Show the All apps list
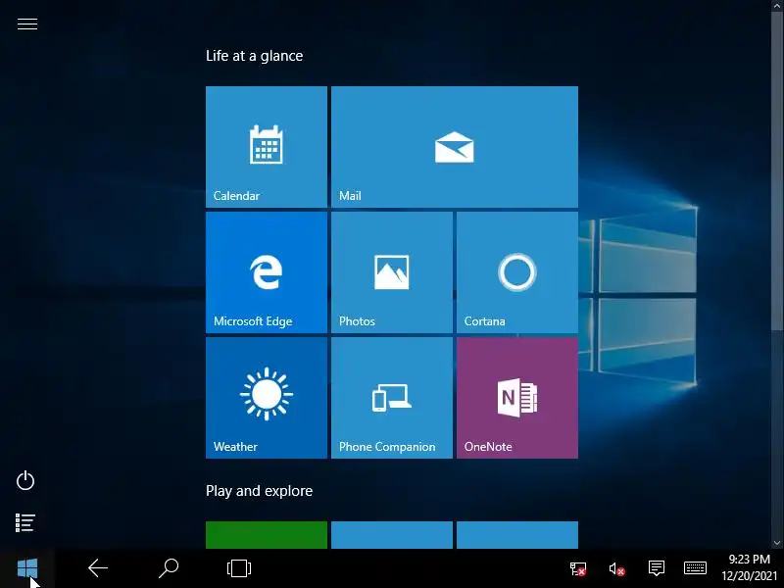 (x=25, y=523)
